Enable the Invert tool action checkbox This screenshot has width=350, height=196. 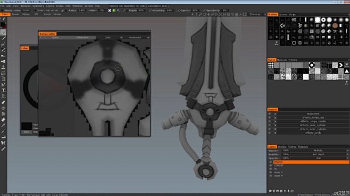pos(36,11)
